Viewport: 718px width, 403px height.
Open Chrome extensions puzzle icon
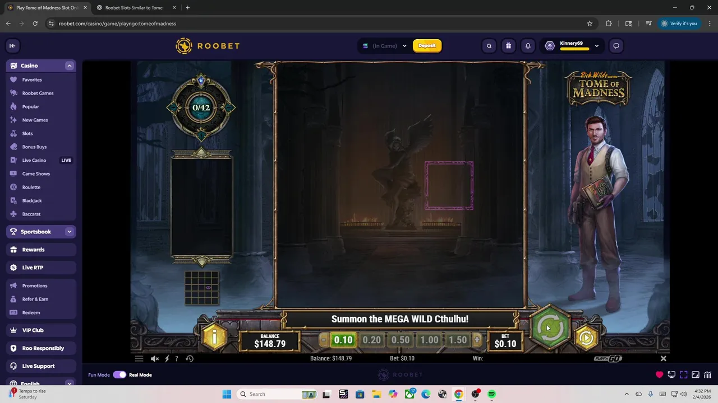(609, 24)
